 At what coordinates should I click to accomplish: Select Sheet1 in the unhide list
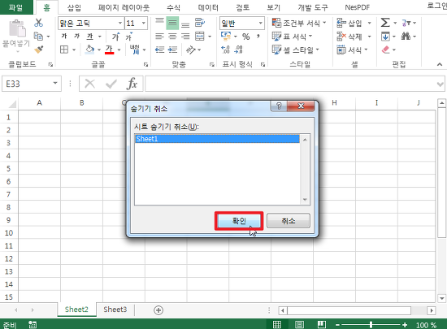pos(217,139)
